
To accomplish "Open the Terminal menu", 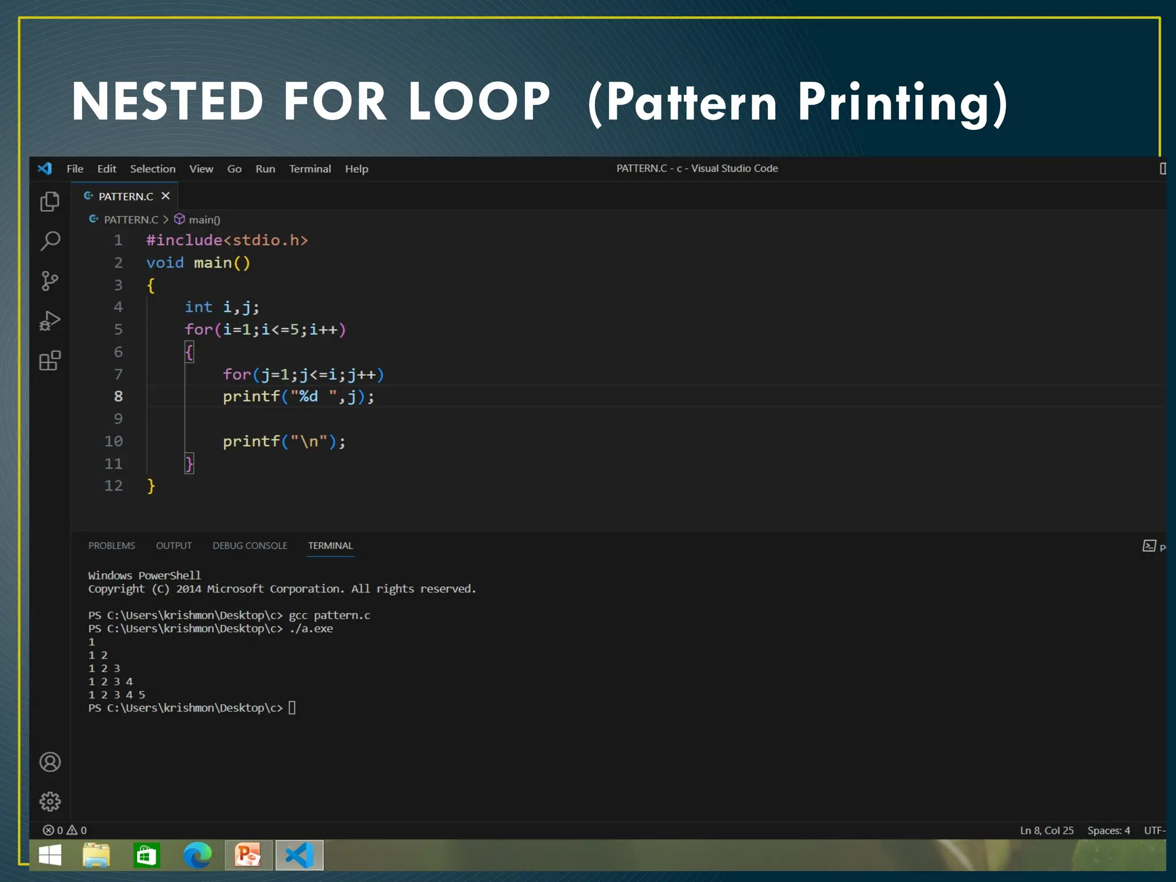I will coord(310,169).
